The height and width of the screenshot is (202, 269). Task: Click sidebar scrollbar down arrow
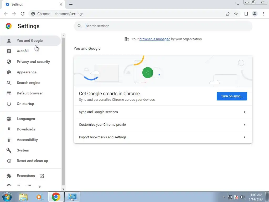63,189
